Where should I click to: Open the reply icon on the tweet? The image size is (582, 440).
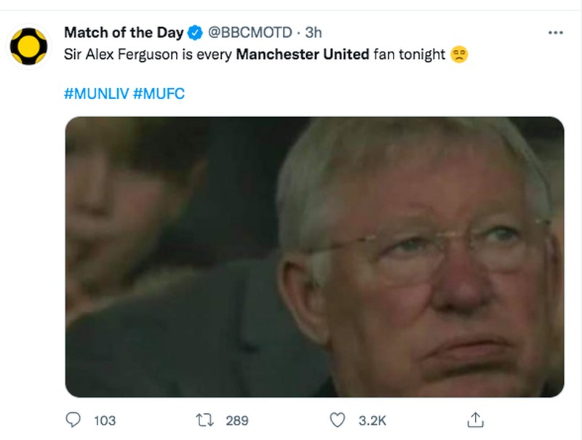[73, 419]
